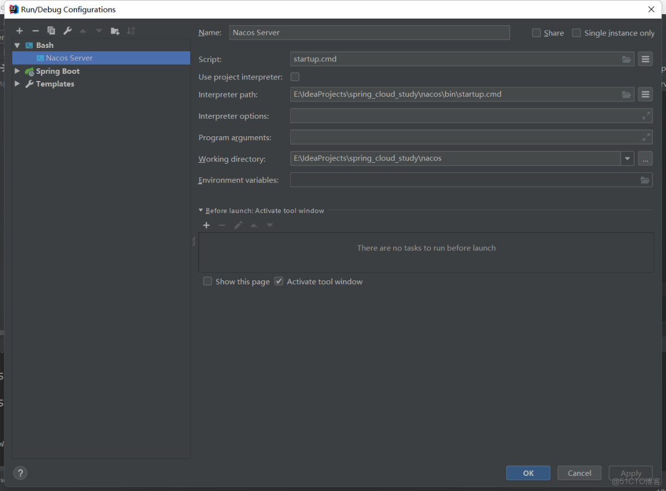666x491 pixels.
Task: Create a new folder for configurations
Action: 115,31
